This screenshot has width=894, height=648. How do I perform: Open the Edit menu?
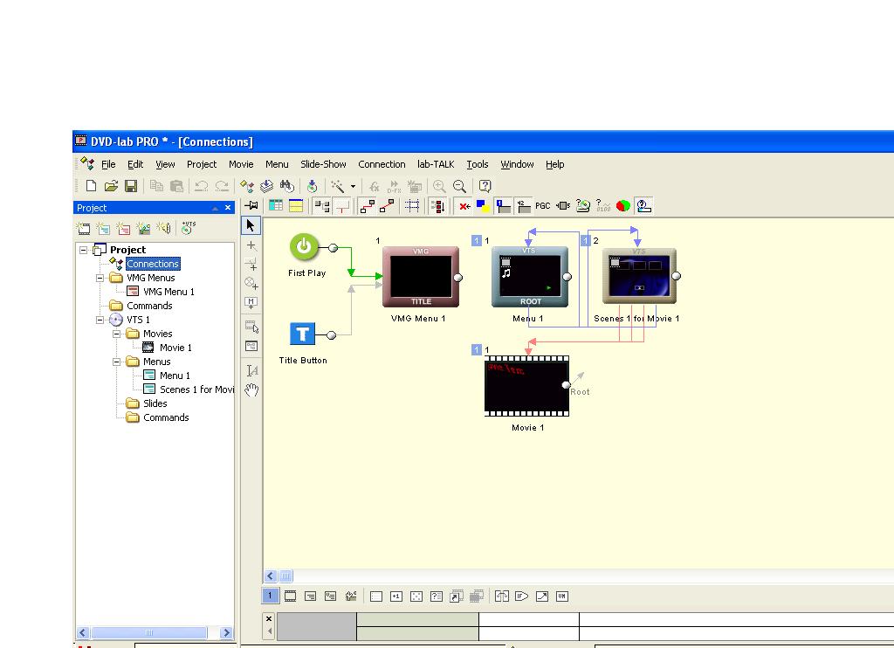(135, 164)
